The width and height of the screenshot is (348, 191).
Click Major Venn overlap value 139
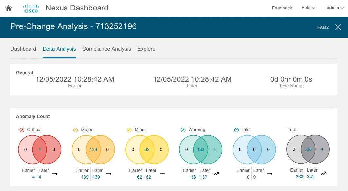pyautogui.click(x=93, y=149)
